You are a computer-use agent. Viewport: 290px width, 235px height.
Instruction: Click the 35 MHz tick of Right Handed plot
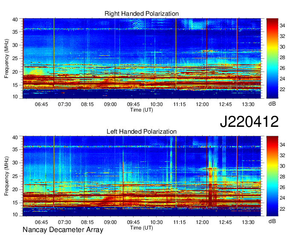coord(15,32)
